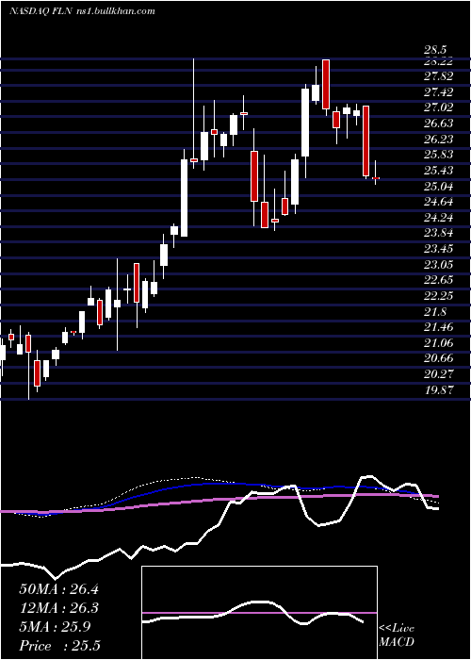Select the 25.83 price axis label
Screen dimensions: 471x660
tap(440, 155)
